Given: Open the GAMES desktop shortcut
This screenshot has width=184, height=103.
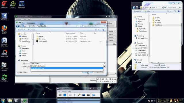Looking at the screenshot, I should (13, 5).
